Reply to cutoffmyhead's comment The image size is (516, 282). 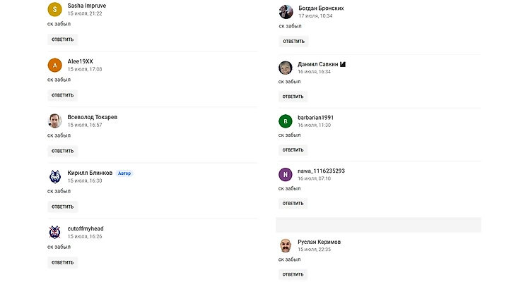(62, 263)
